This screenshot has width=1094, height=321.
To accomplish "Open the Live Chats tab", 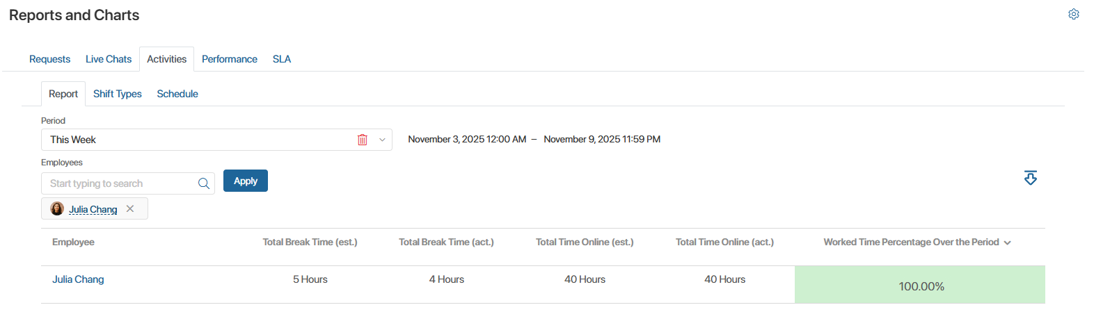I will [x=109, y=59].
